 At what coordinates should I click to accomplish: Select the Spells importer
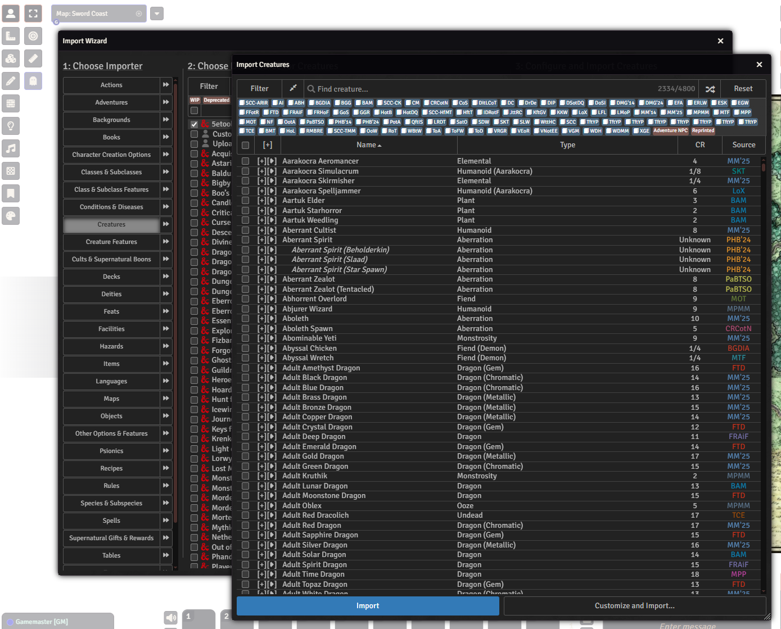111,521
